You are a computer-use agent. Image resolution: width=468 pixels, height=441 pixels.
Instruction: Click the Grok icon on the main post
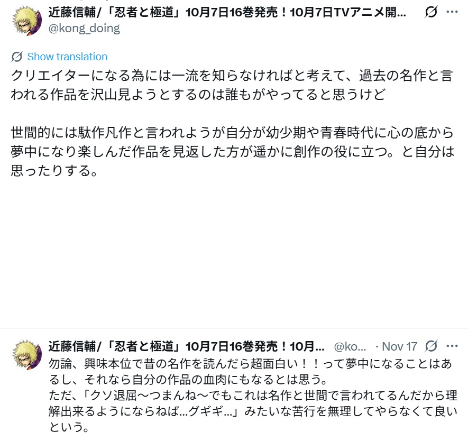pos(431,12)
